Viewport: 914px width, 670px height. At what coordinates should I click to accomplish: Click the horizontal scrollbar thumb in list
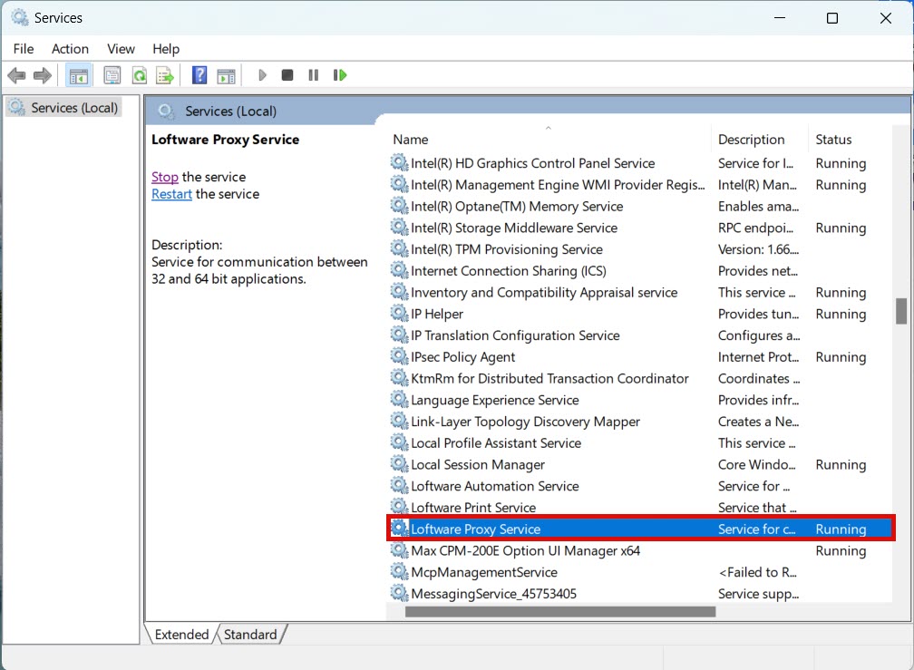(559, 612)
